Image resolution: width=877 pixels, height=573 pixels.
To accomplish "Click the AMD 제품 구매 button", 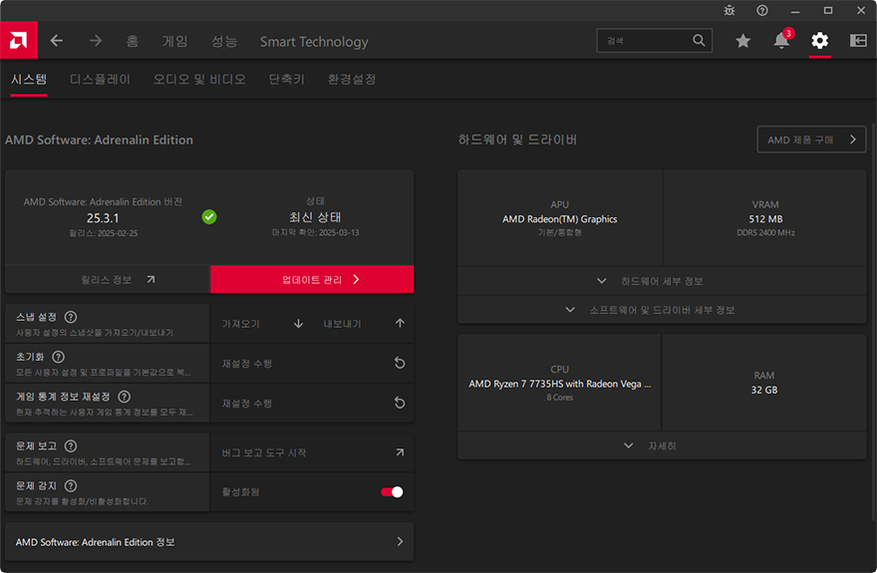I will (x=811, y=140).
